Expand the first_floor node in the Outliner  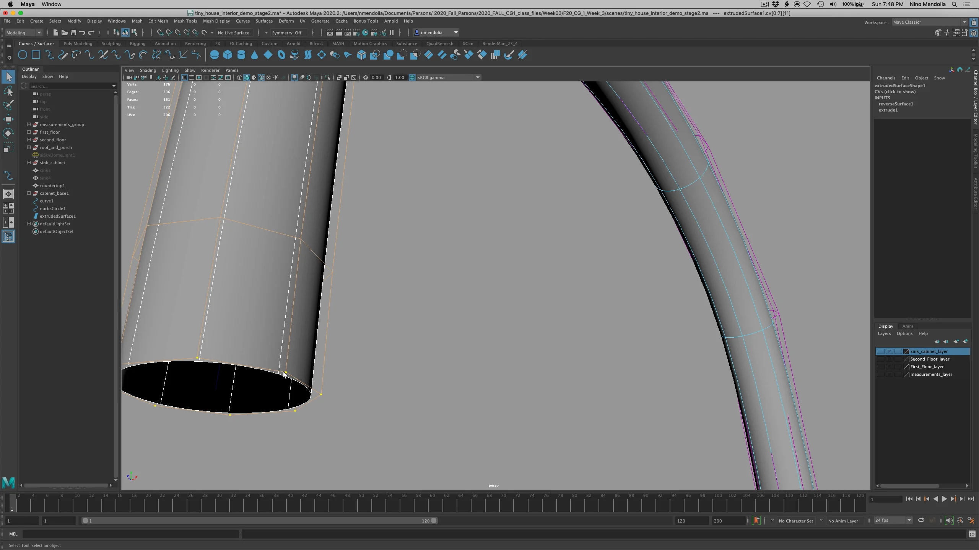(28, 132)
